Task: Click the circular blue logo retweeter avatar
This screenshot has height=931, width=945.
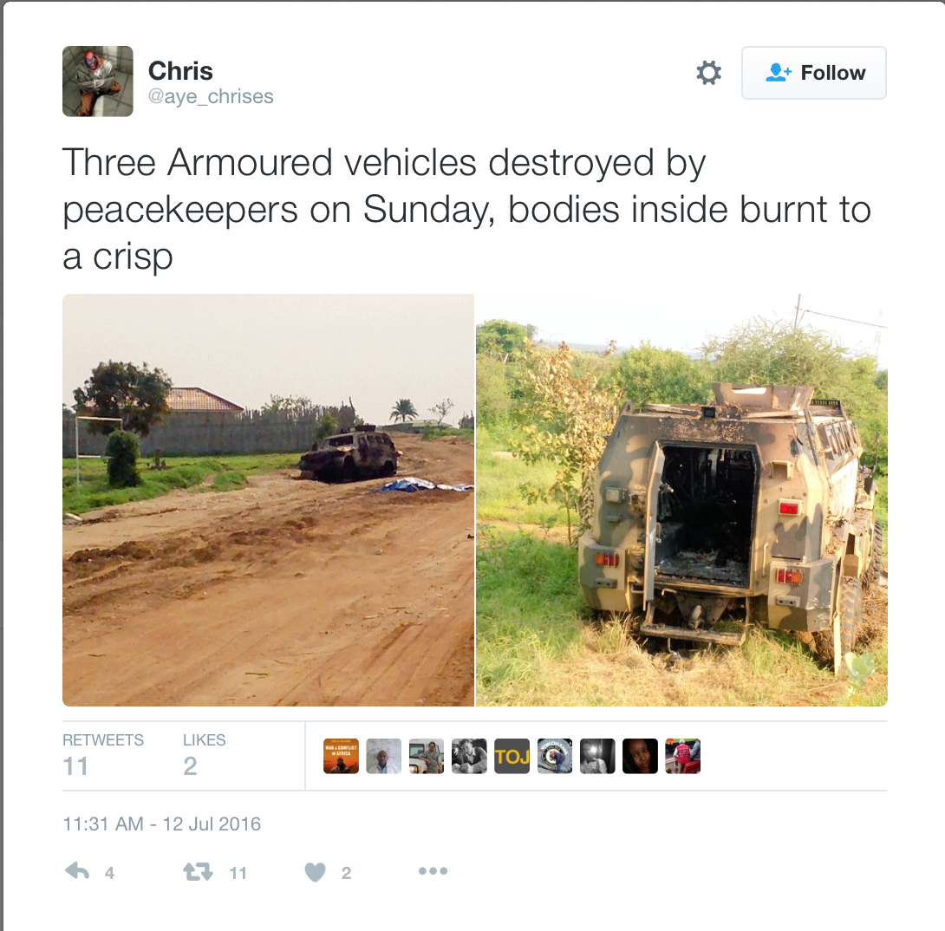Action: pyautogui.click(x=555, y=756)
